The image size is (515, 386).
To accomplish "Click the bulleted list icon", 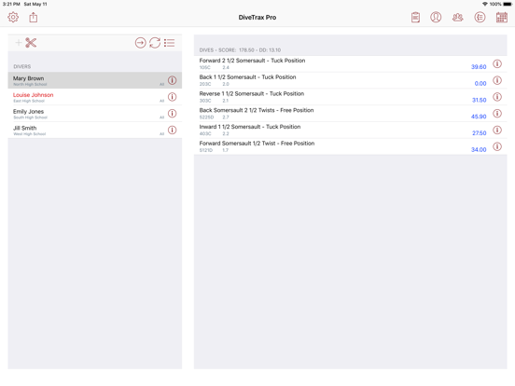I will tap(170, 43).
